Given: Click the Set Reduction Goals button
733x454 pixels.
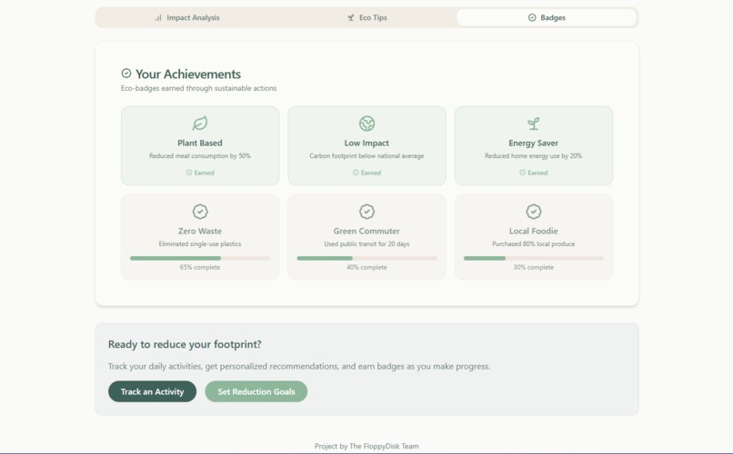Looking at the screenshot, I should click(256, 391).
